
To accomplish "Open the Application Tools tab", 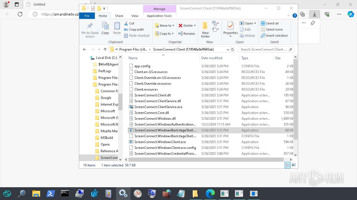I will click(159, 16).
